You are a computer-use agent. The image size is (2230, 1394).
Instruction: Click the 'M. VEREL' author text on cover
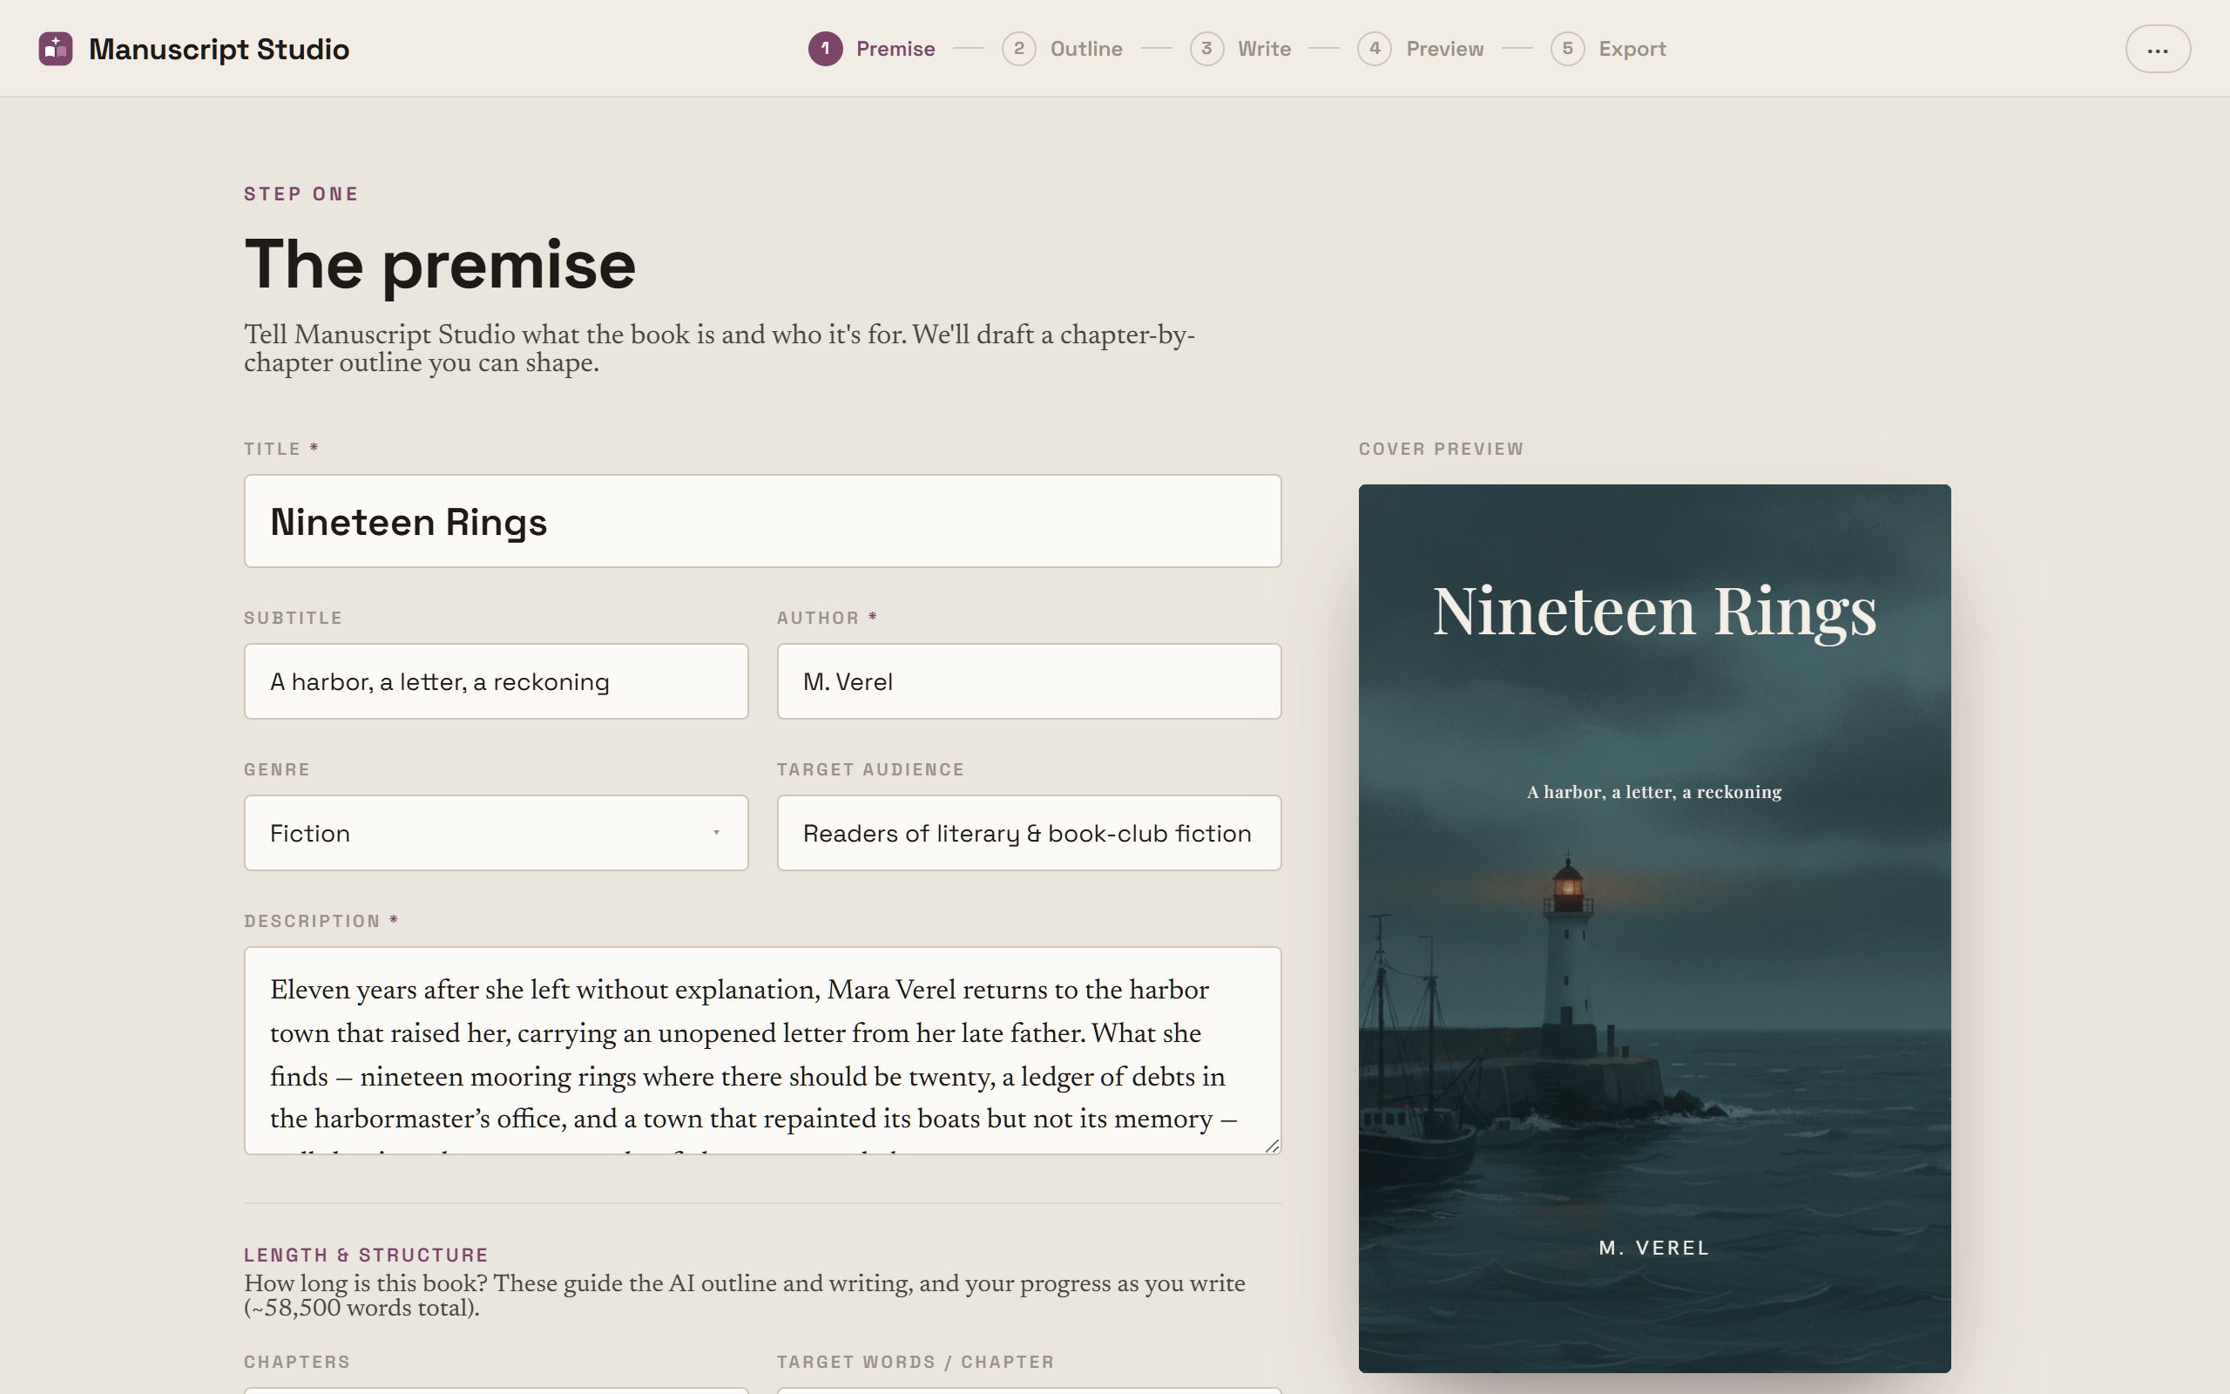click(x=1654, y=1248)
